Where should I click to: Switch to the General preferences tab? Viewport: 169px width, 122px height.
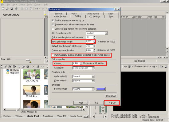[x=58, y=14]
